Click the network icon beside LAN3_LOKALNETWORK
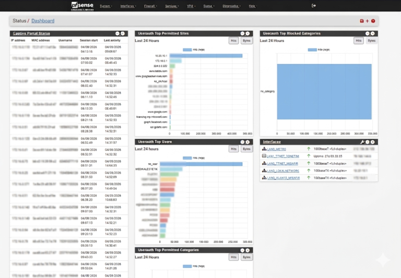This screenshot has height=278, width=401. [264, 171]
